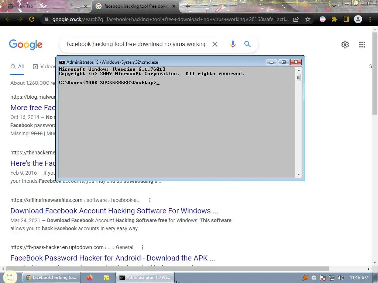Switch to the New Tab browser tab
Screen dimensions: 378x283
(46, 6)
